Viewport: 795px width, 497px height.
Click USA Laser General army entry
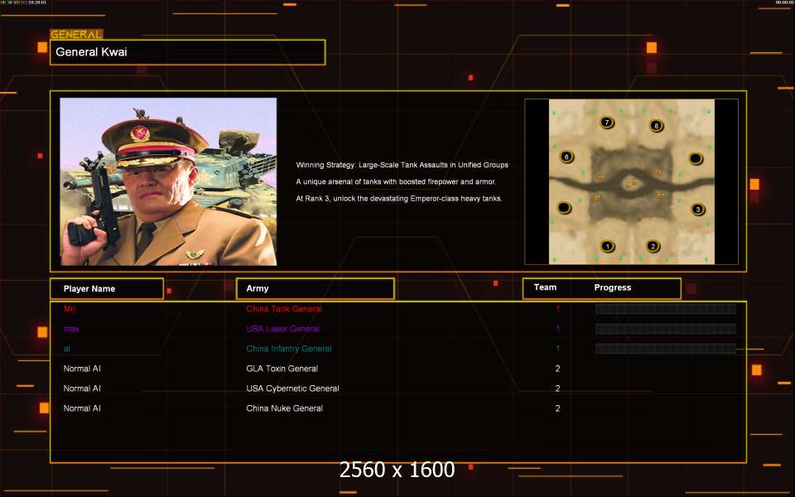tap(283, 329)
